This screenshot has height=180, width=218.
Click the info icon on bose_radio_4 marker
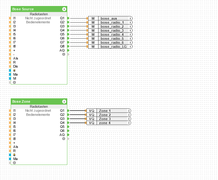pos(130,35)
